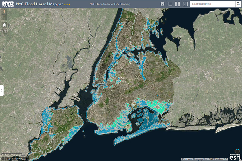242x161 pixels.
Task: Activate the Swipe compare tool icon
Action: tap(185, 4)
